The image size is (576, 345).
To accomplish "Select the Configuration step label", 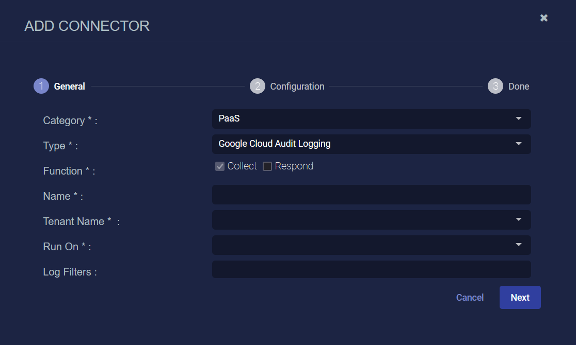I will (x=297, y=87).
